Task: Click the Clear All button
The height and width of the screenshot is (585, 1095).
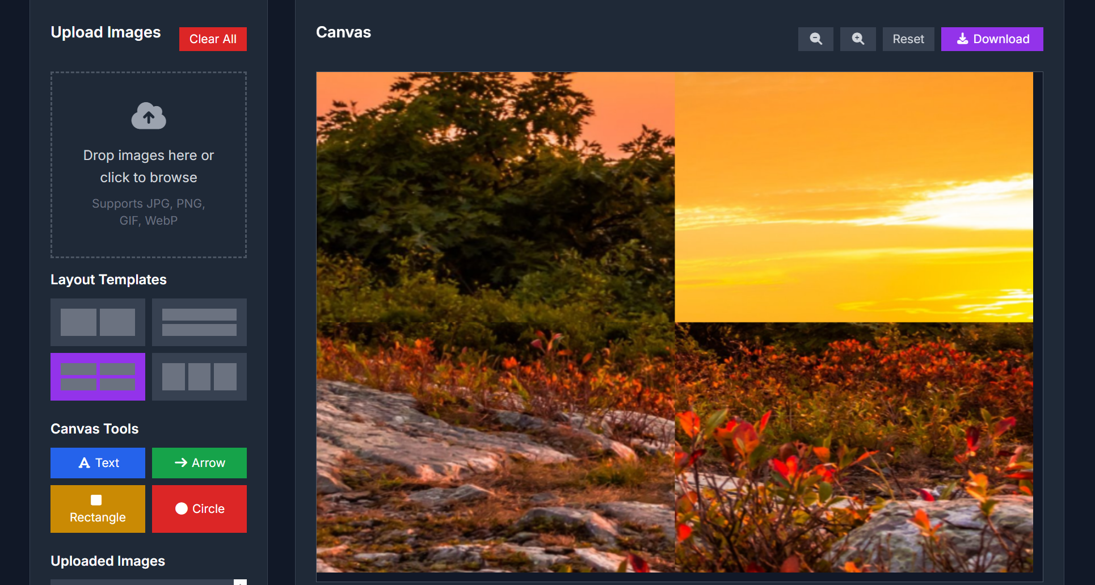Action: 213,39
